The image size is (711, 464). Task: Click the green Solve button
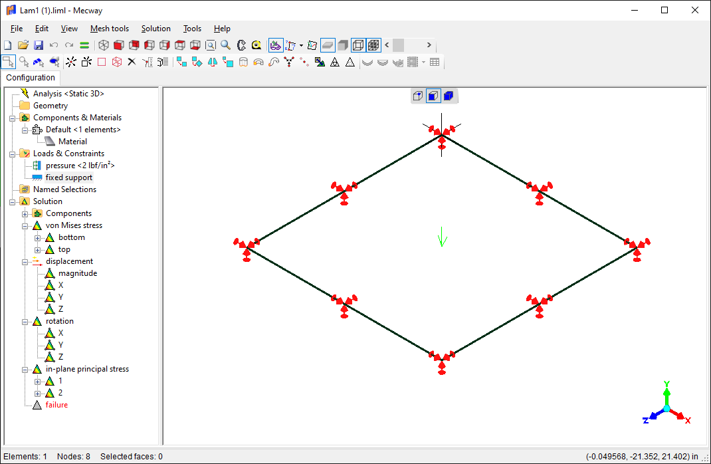tap(84, 45)
